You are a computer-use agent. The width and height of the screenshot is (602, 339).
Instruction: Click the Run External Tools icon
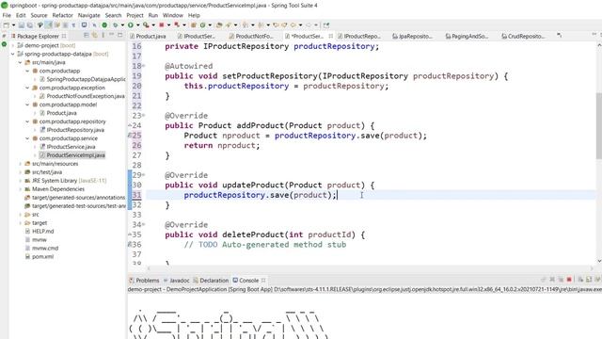[x=146, y=25]
